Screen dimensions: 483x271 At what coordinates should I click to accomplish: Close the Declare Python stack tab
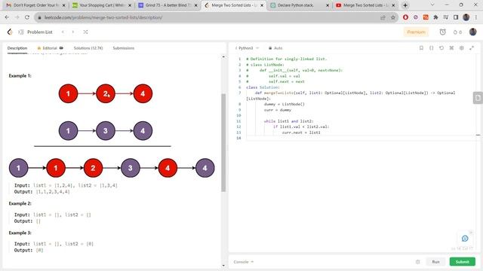328,5
